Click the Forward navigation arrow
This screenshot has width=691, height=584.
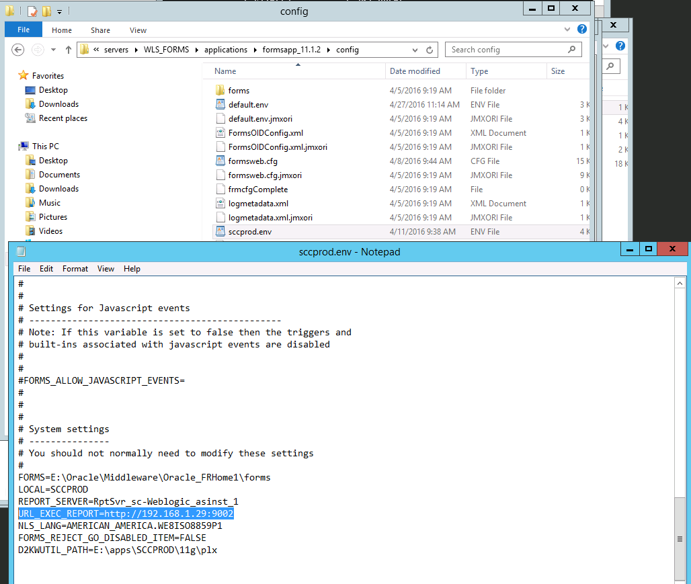pos(38,49)
